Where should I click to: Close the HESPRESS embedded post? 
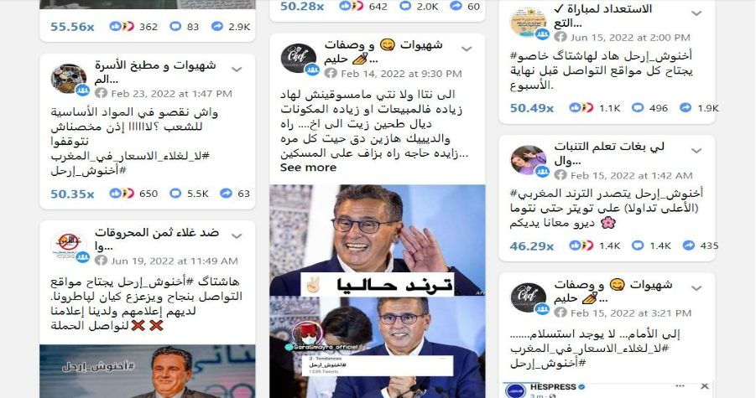coord(705,386)
